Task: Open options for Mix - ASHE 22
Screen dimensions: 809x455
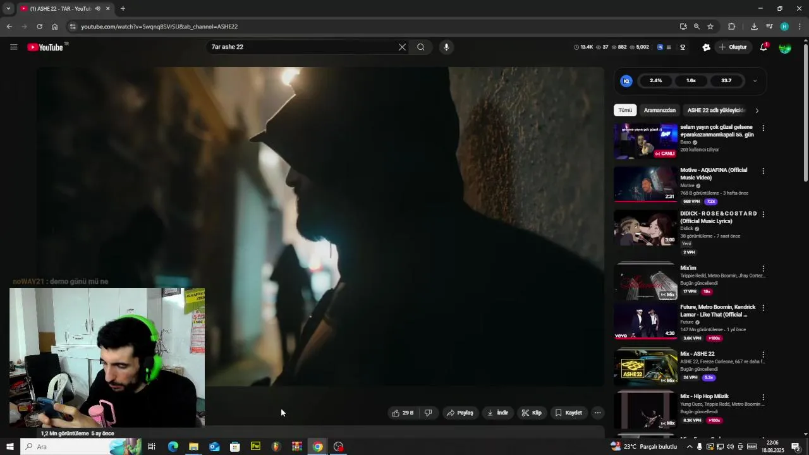Action: [763, 355]
